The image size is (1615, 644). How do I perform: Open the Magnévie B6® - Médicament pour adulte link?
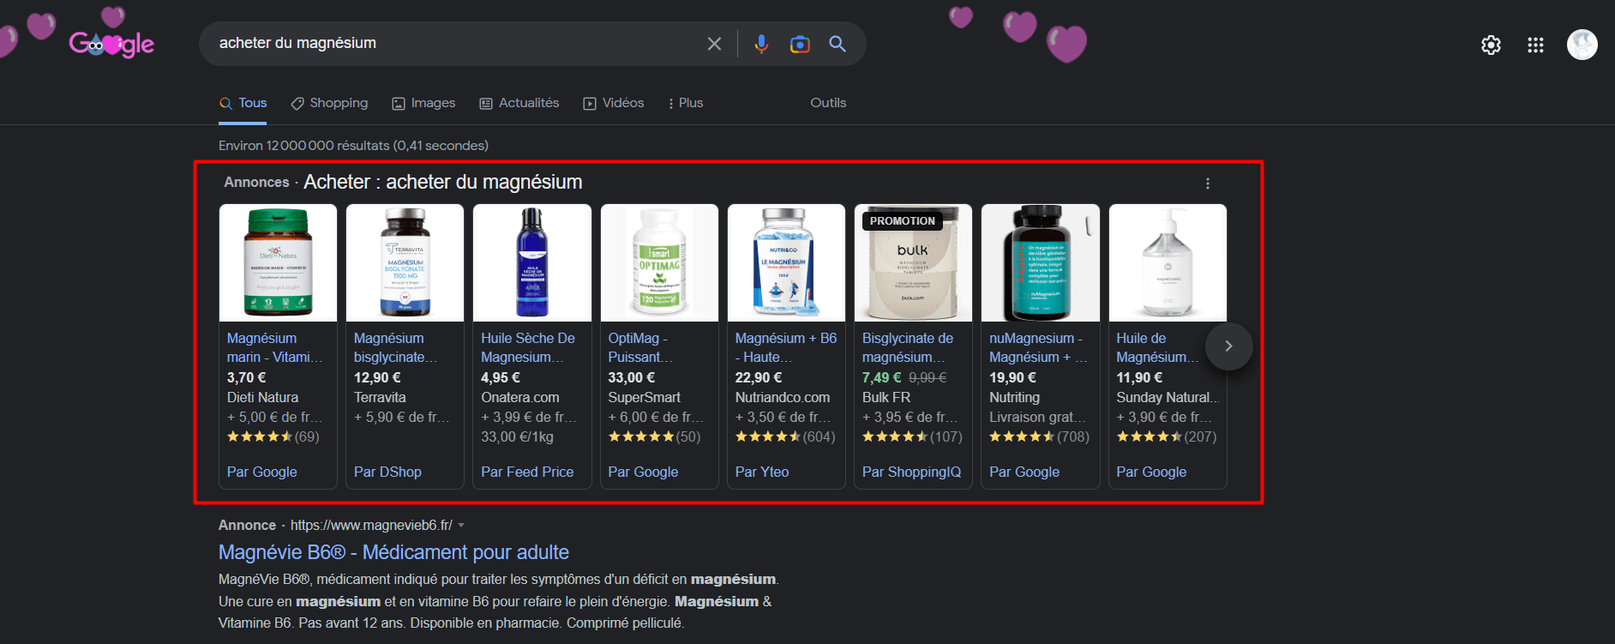pyautogui.click(x=393, y=552)
